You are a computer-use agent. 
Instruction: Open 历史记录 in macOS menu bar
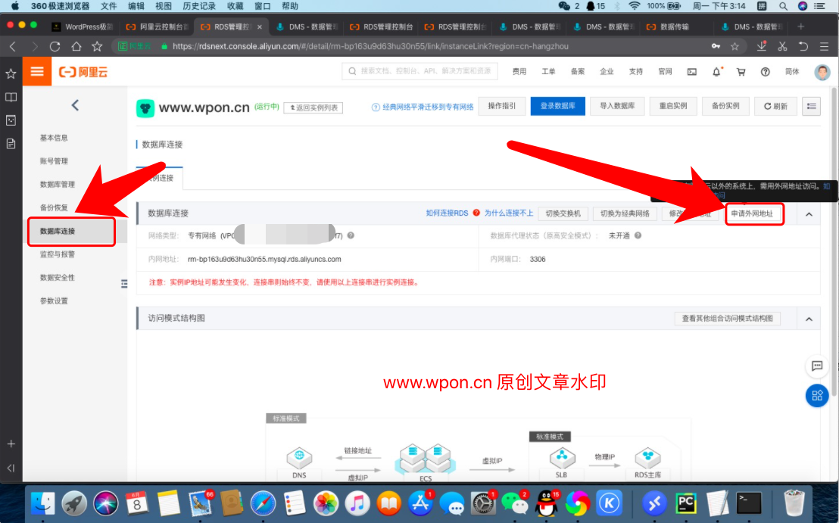tap(199, 6)
